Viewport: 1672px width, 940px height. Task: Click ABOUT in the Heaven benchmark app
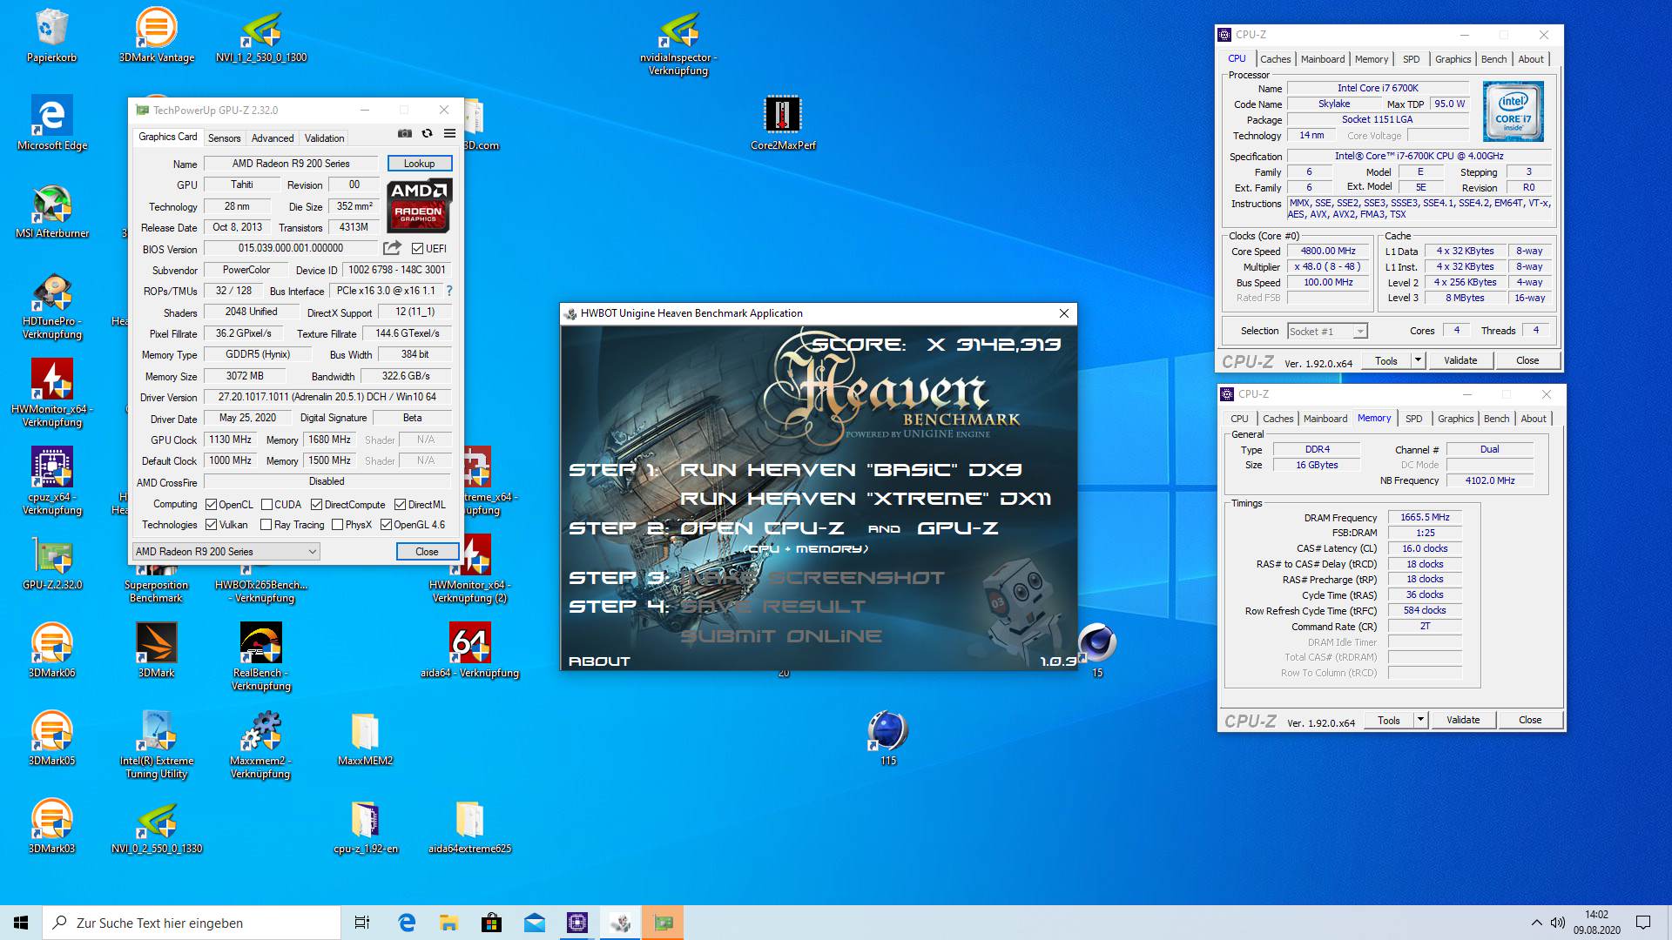click(x=599, y=661)
